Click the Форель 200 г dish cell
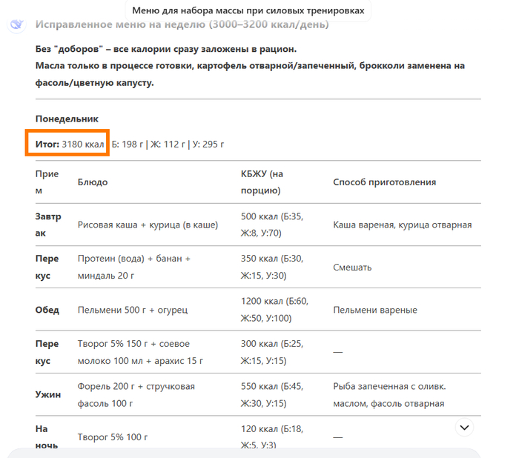 136,395
